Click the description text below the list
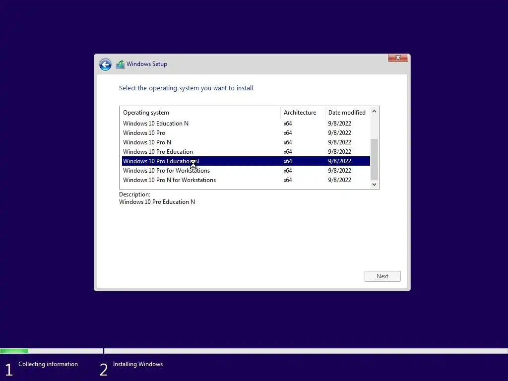This screenshot has width=508, height=381. tap(157, 202)
